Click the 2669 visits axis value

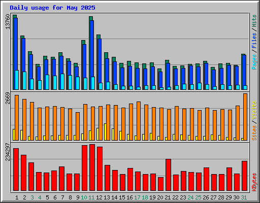[8, 98]
